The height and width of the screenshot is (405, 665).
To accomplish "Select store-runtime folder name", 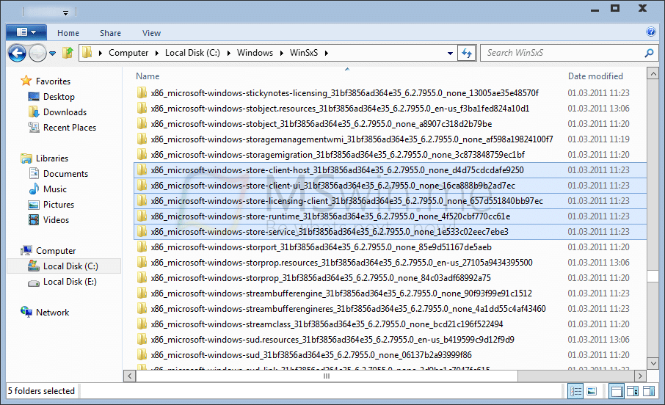I will (x=330, y=216).
